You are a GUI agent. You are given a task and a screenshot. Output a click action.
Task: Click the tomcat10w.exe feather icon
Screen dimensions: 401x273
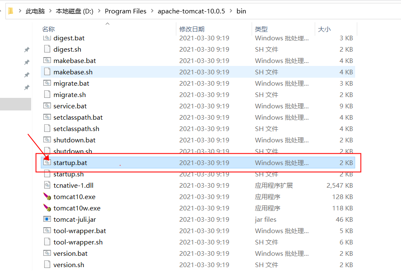point(47,208)
